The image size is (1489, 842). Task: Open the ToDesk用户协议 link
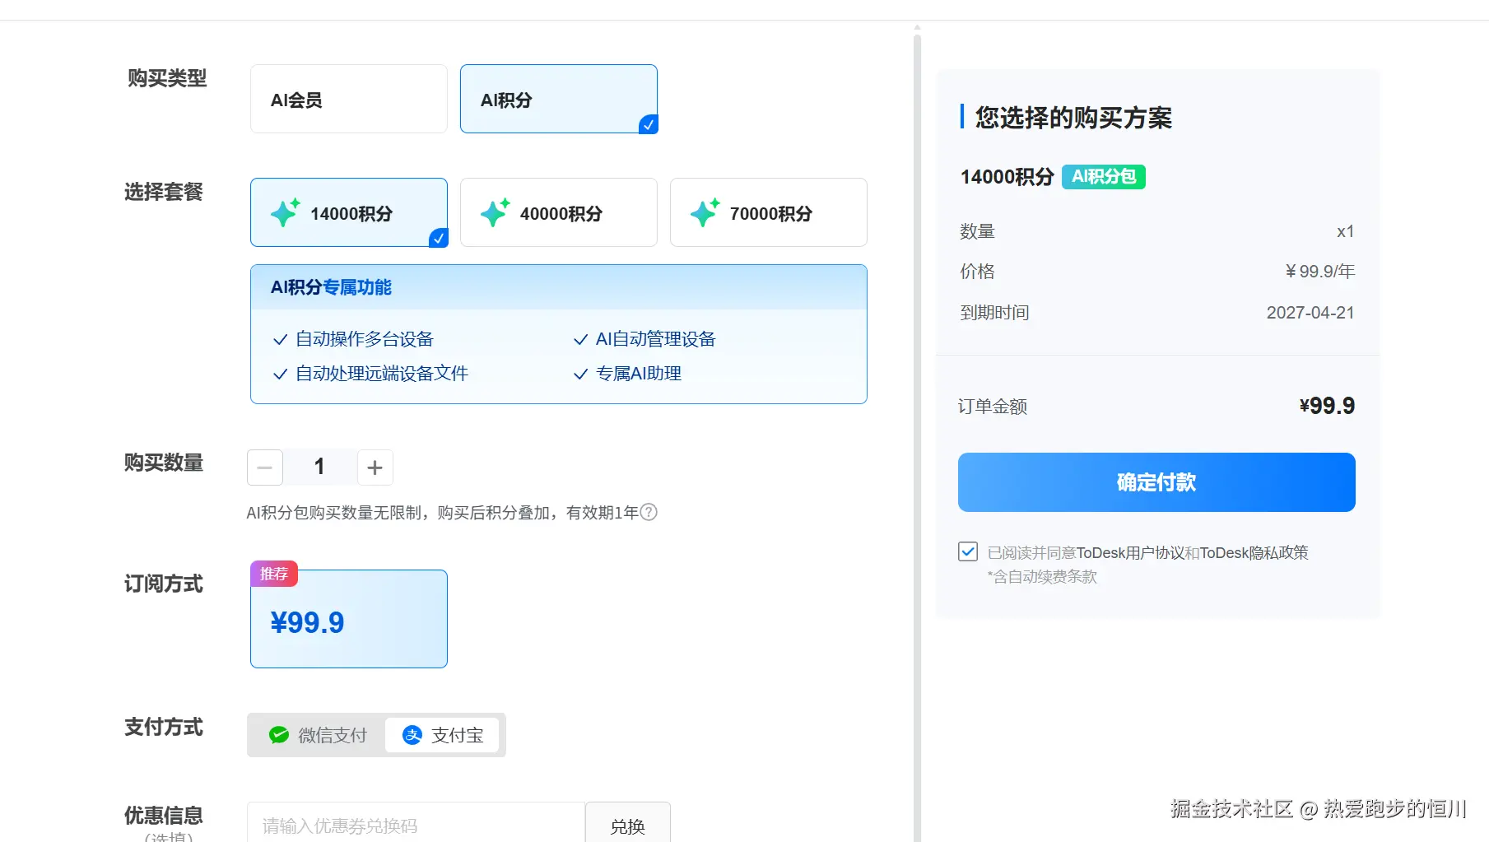(1130, 553)
